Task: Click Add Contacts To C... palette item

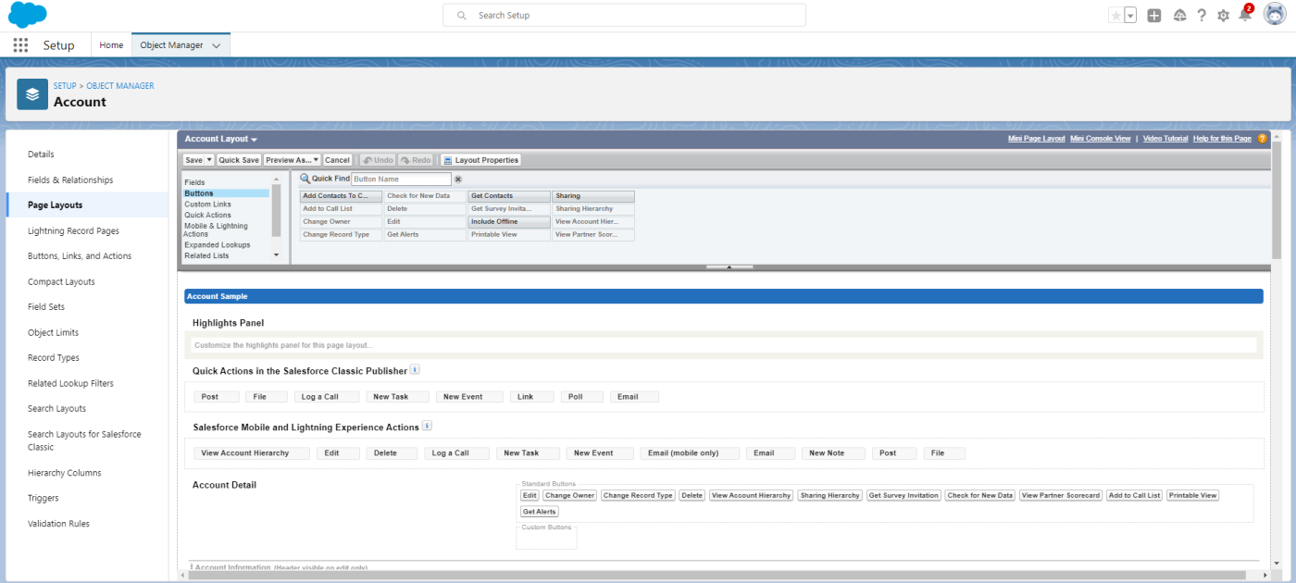Action: pyautogui.click(x=341, y=196)
